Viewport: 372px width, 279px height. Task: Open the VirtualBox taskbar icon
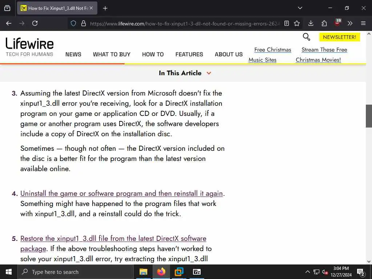(x=179, y=272)
